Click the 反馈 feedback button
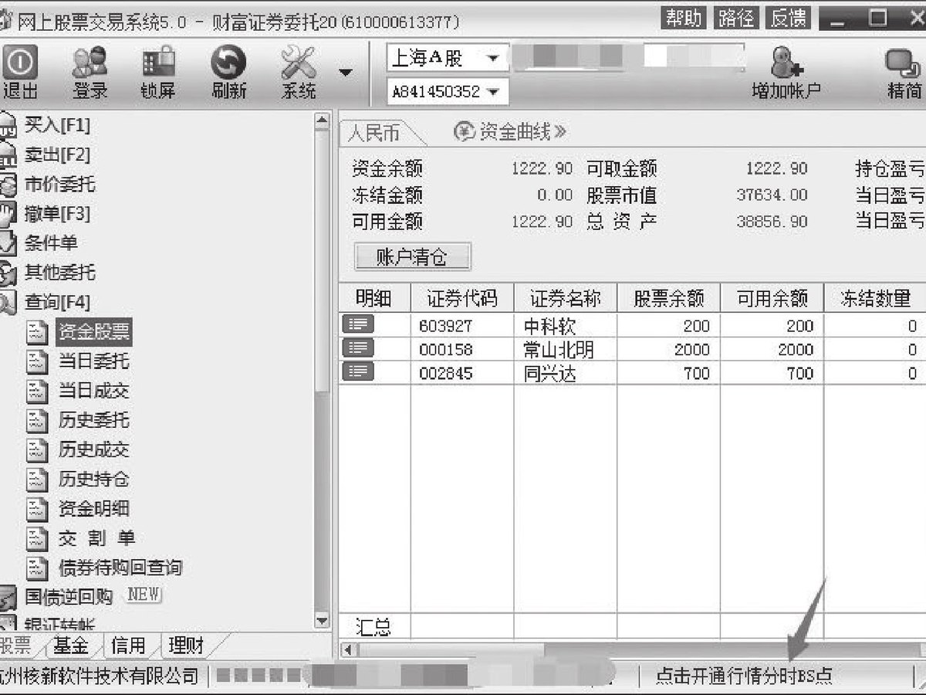This screenshot has width=926, height=695. pos(789,19)
